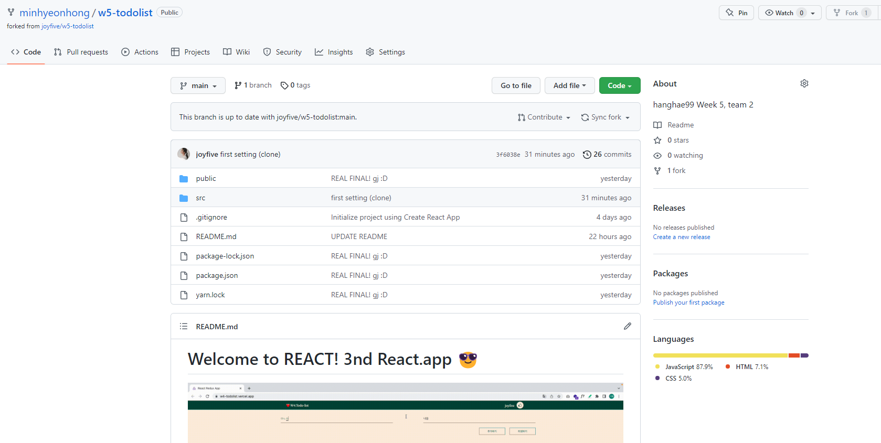Image resolution: width=881 pixels, height=443 pixels.
Task: Click the Packages heading link
Action: tap(671, 274)
